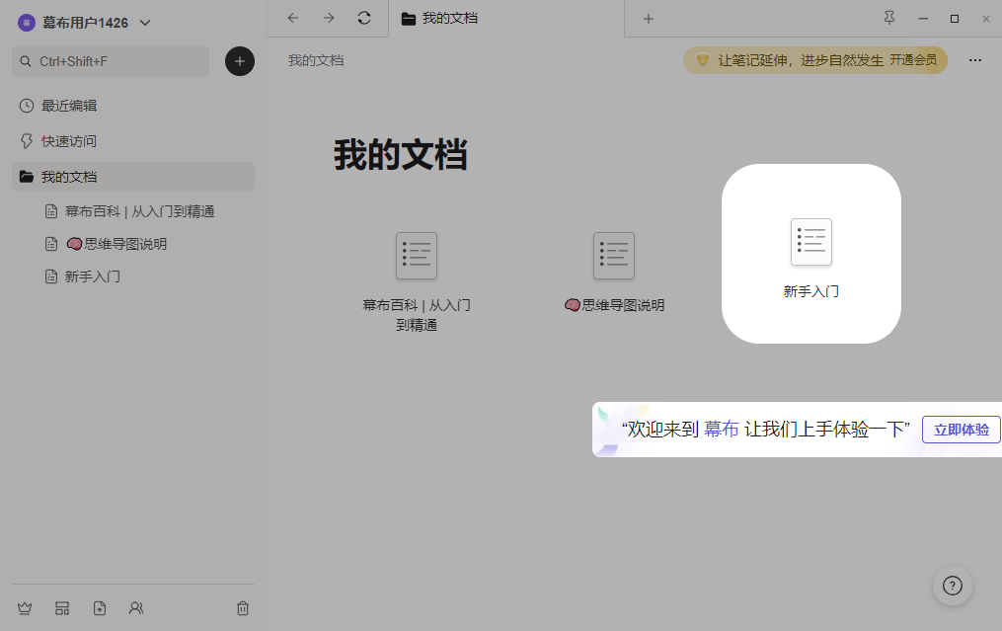Click the document icon beside sidebar 新手入门

51,276
